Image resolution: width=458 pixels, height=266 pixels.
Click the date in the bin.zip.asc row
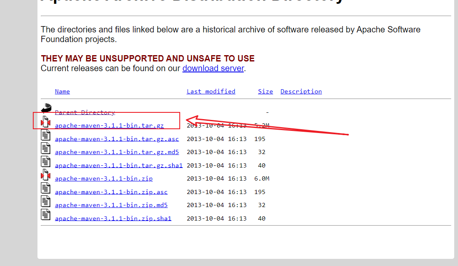point(216,192)
